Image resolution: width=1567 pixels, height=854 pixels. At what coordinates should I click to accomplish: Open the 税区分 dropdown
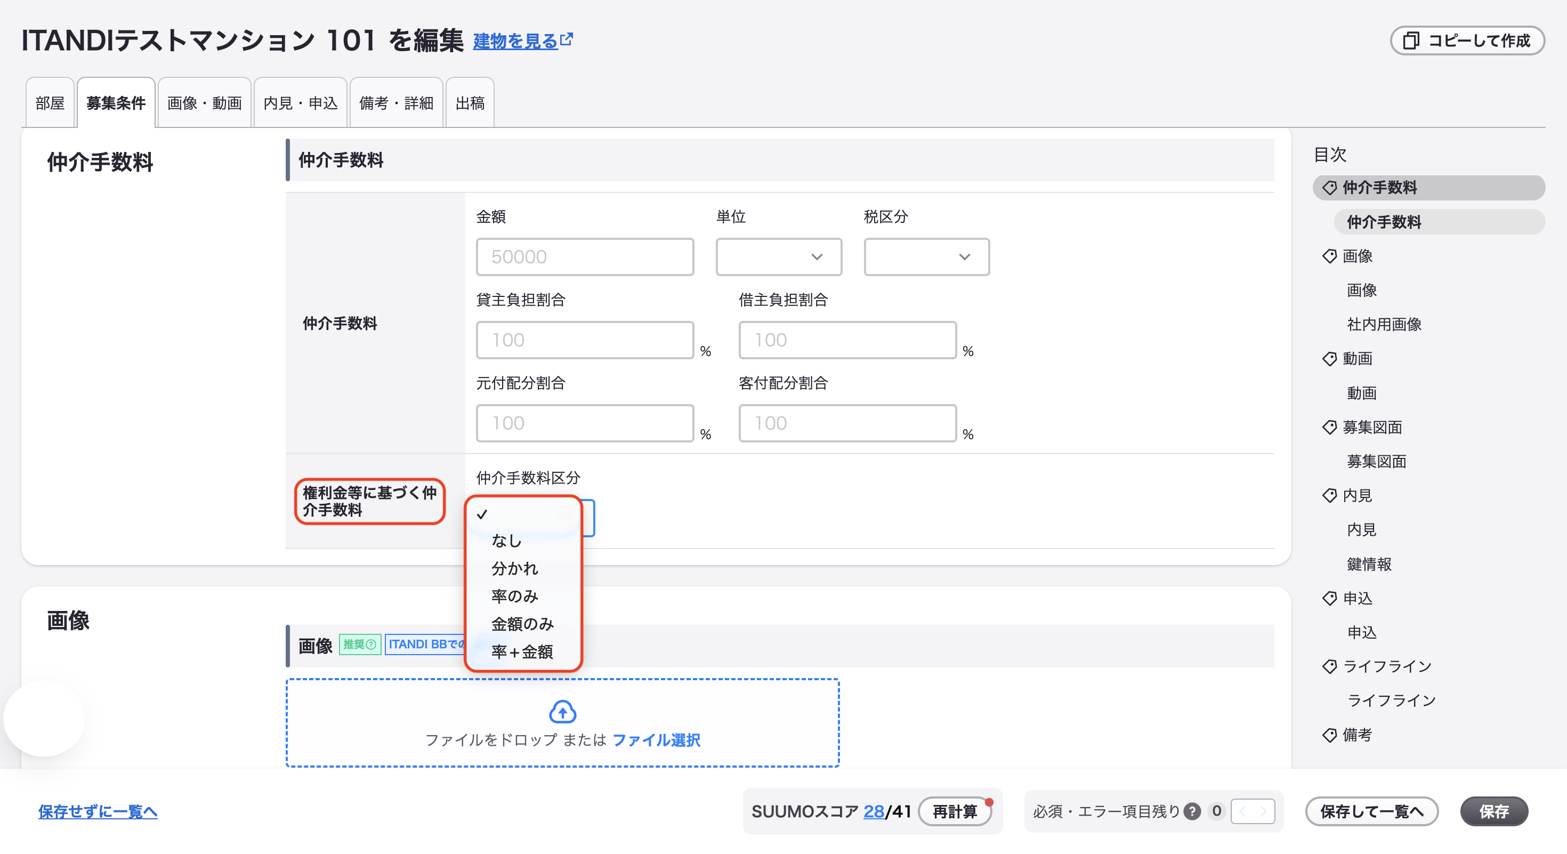(926, 257)
